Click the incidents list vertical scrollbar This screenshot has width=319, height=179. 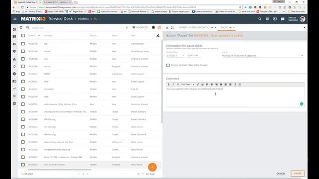tap(162, 82)
